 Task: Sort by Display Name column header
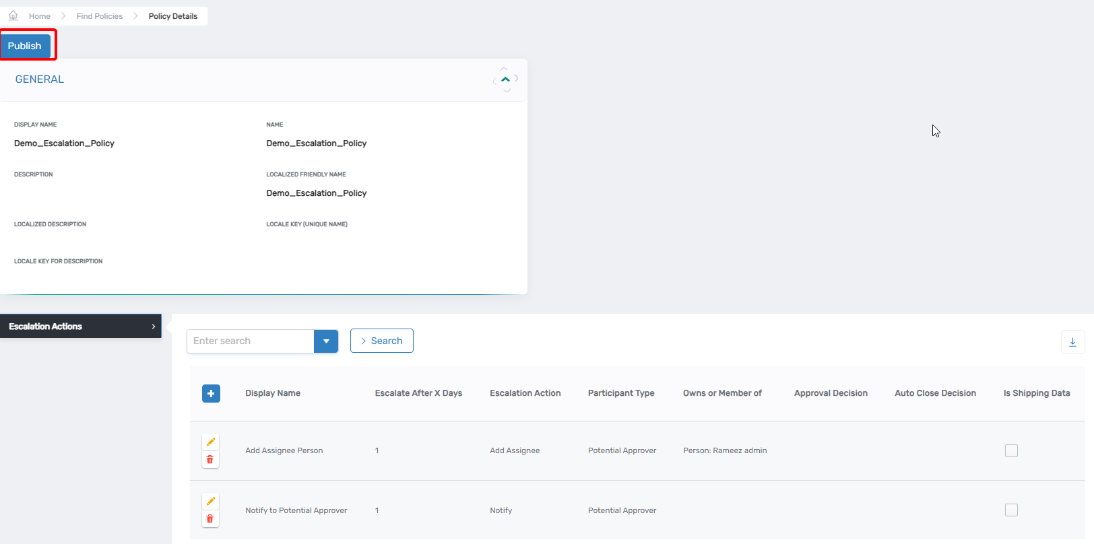273,393
